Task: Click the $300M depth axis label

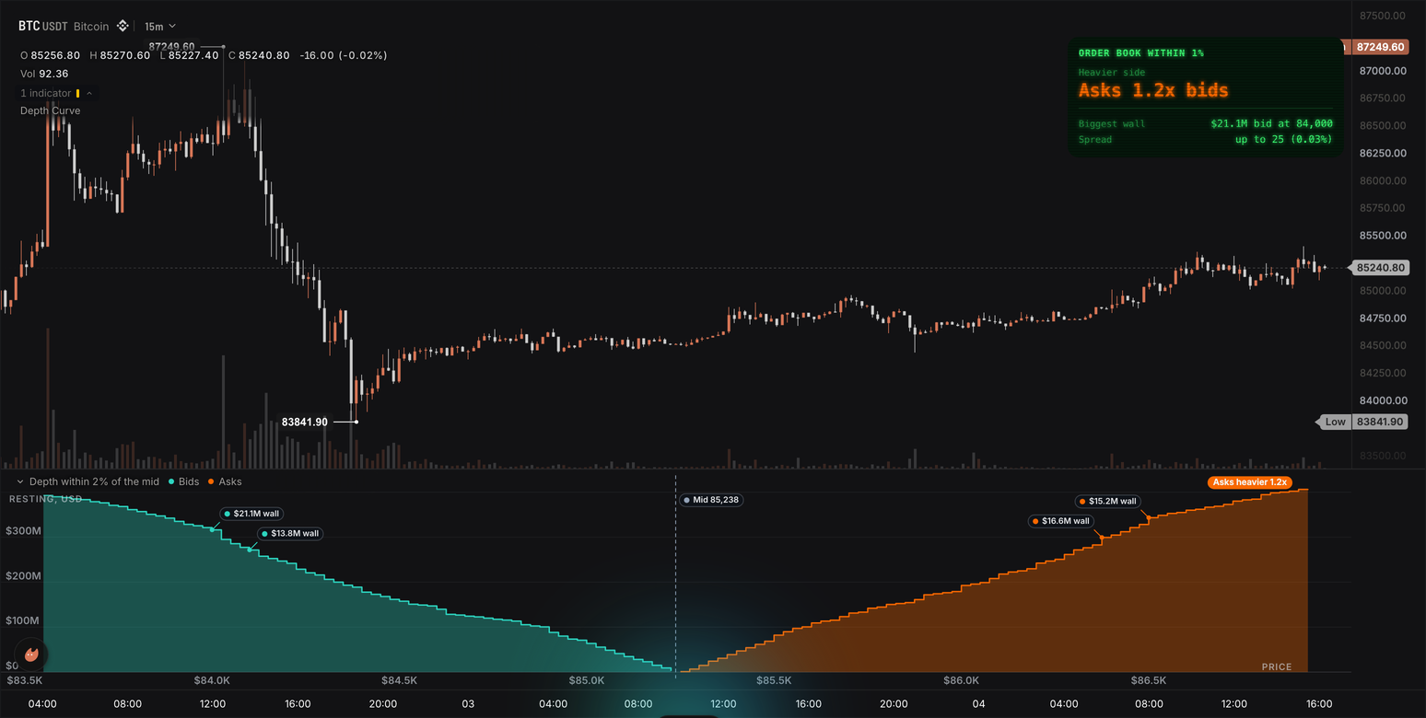Action: pos(23,531)
